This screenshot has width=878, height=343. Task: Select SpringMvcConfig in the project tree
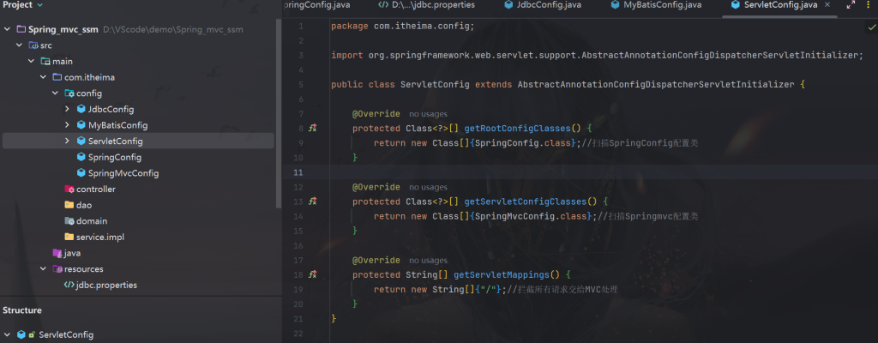click(123, 173)
